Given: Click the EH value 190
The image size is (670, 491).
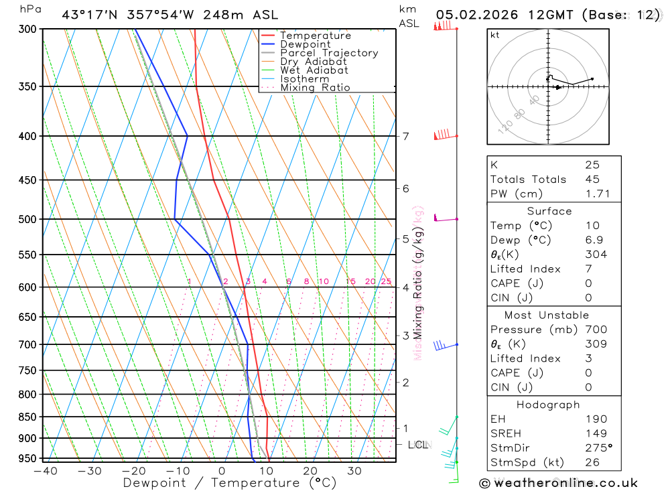Looking at the screenshot, I should pyautogui.click(x=596, y=419).
